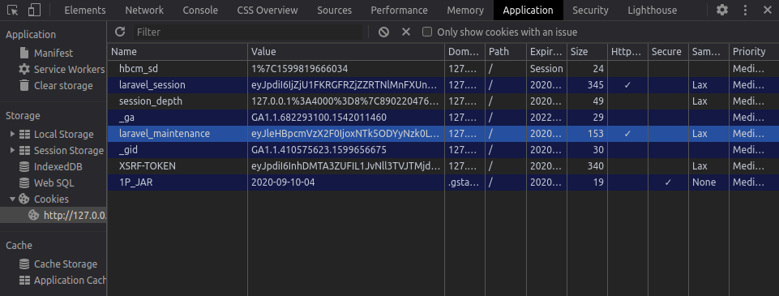This screenshot has width=779, height=296.
Task: Switch to the Network tab
Action: [x=144, y=10]
